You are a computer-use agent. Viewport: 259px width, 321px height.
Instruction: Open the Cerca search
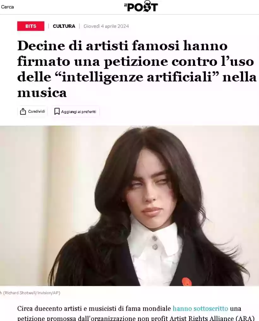pos(7,7)
